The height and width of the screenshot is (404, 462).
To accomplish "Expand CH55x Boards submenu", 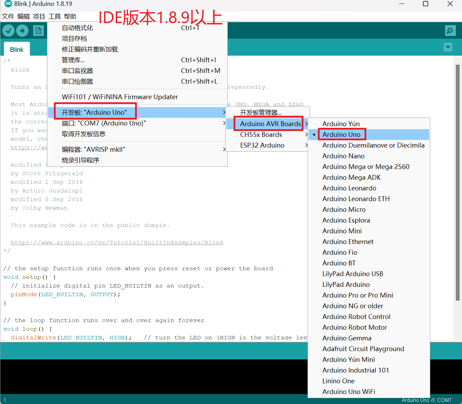I will click(261, 134).
